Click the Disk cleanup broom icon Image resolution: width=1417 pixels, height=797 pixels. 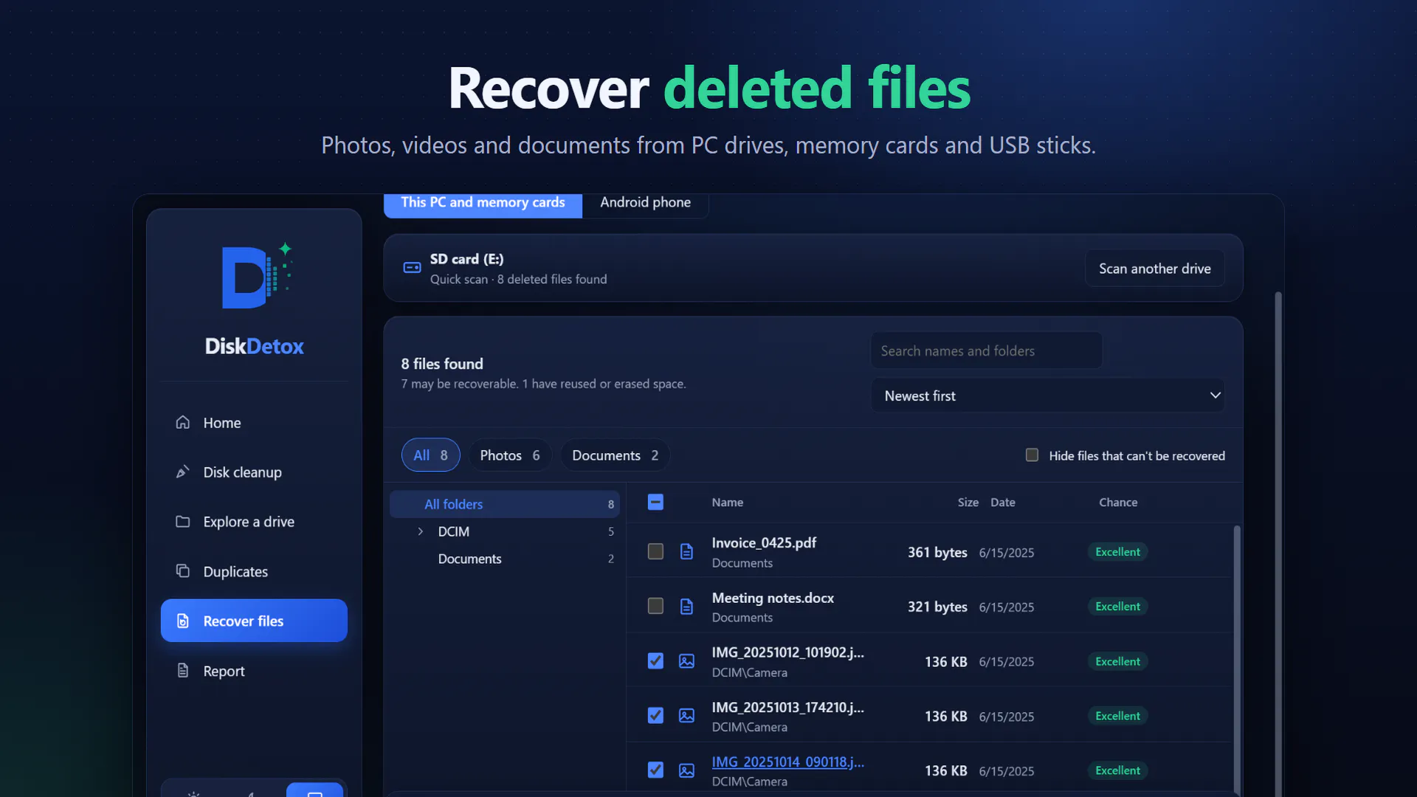click(x=183, y=472)
